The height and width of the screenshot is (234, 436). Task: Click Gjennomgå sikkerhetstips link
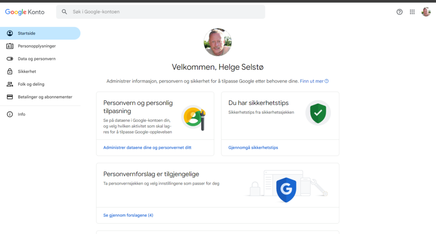(253, 148)
